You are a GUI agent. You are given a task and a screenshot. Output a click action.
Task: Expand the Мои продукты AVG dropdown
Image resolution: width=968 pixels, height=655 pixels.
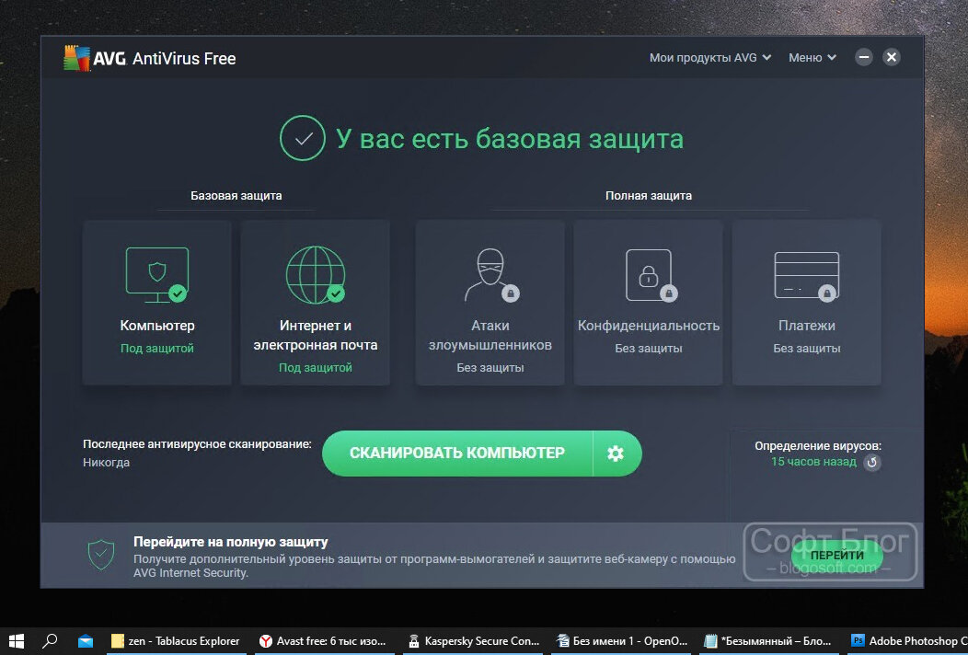click(x=710, y=57)
